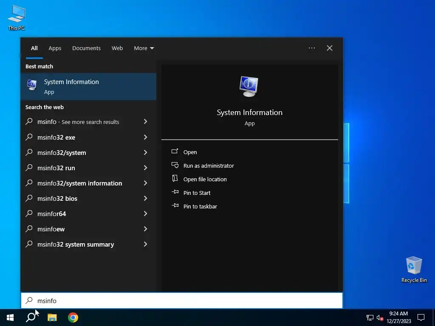Select the msinfo32/system suggestion
435x326 pixels.
88,152
